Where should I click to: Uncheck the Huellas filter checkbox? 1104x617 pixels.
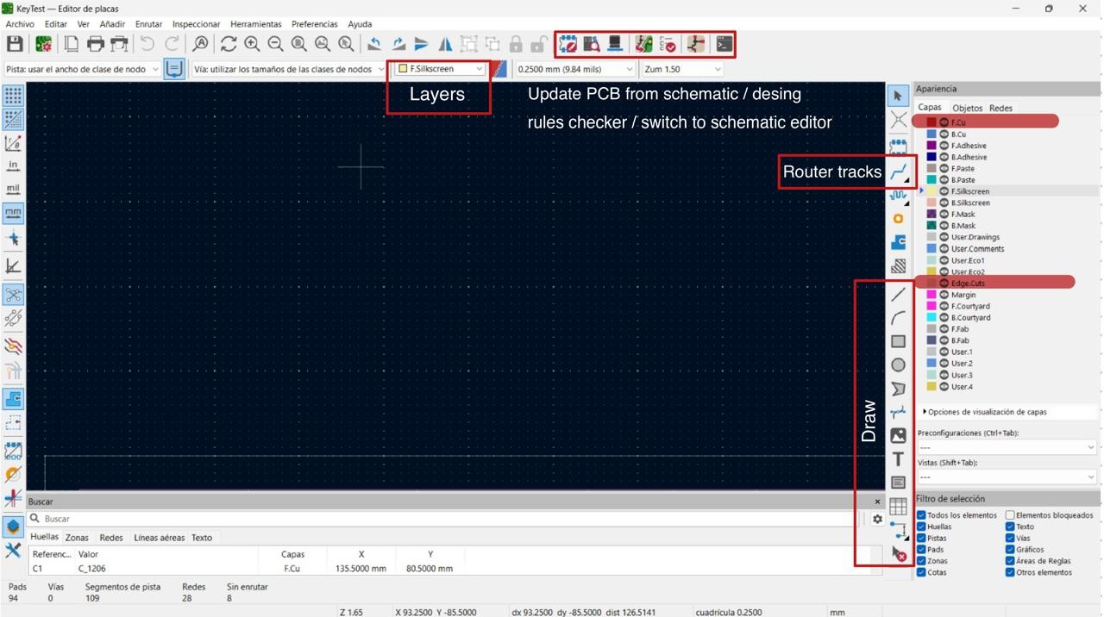[x=922, y=527]
